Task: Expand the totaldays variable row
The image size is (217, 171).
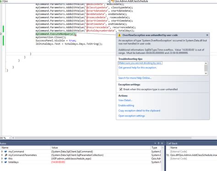Action: pos(2,162)
